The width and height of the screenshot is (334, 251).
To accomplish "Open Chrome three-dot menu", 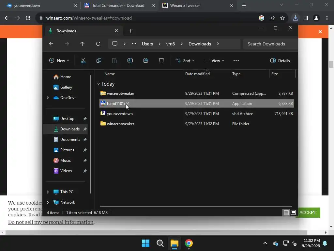I will 327,18.
